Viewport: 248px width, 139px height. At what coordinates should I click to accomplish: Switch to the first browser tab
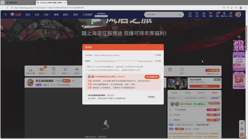[x=20, y=2]
